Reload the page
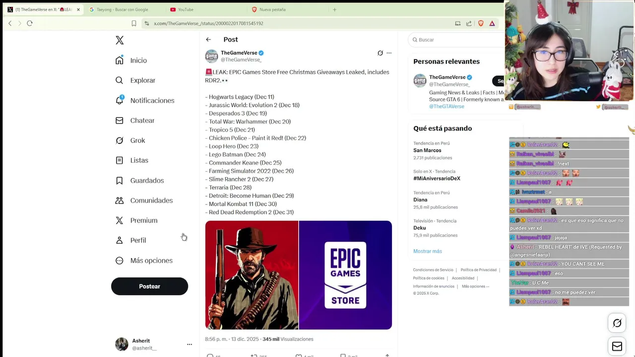 pyautogui.click(x=30, y=23)
